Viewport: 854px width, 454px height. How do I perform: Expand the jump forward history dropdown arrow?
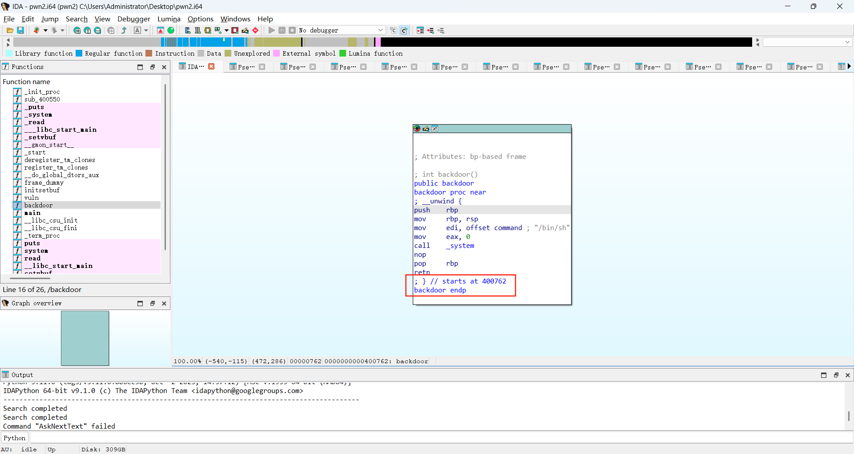point(63,30)
